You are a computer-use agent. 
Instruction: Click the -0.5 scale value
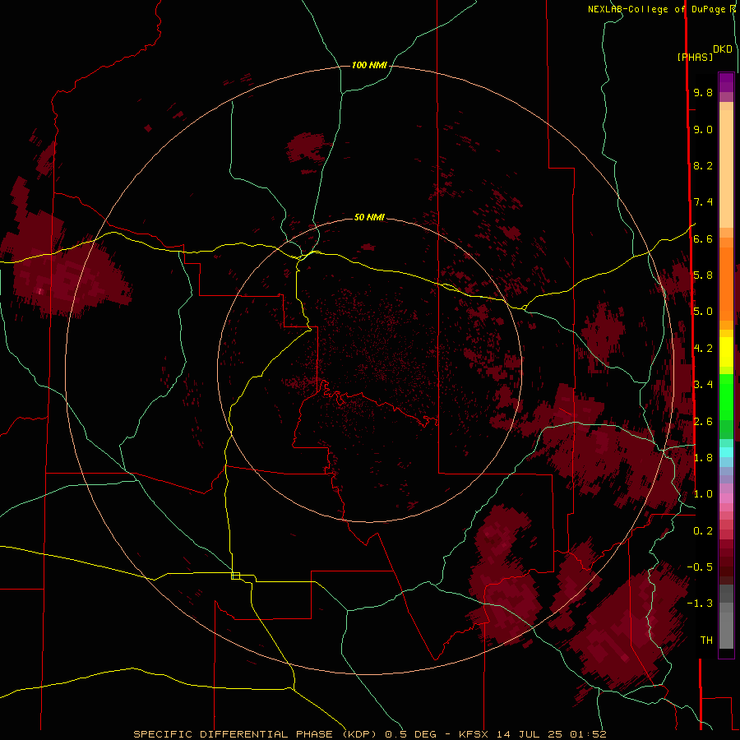[700, 567]
